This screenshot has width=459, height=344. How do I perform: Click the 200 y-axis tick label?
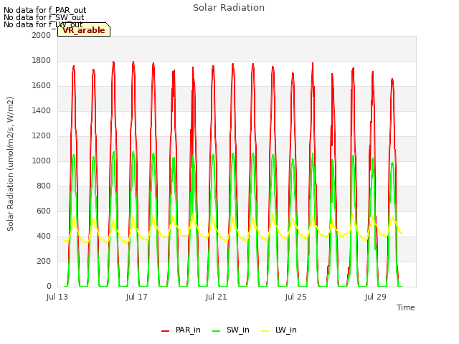pyautogui.click(x=44, y=261)
